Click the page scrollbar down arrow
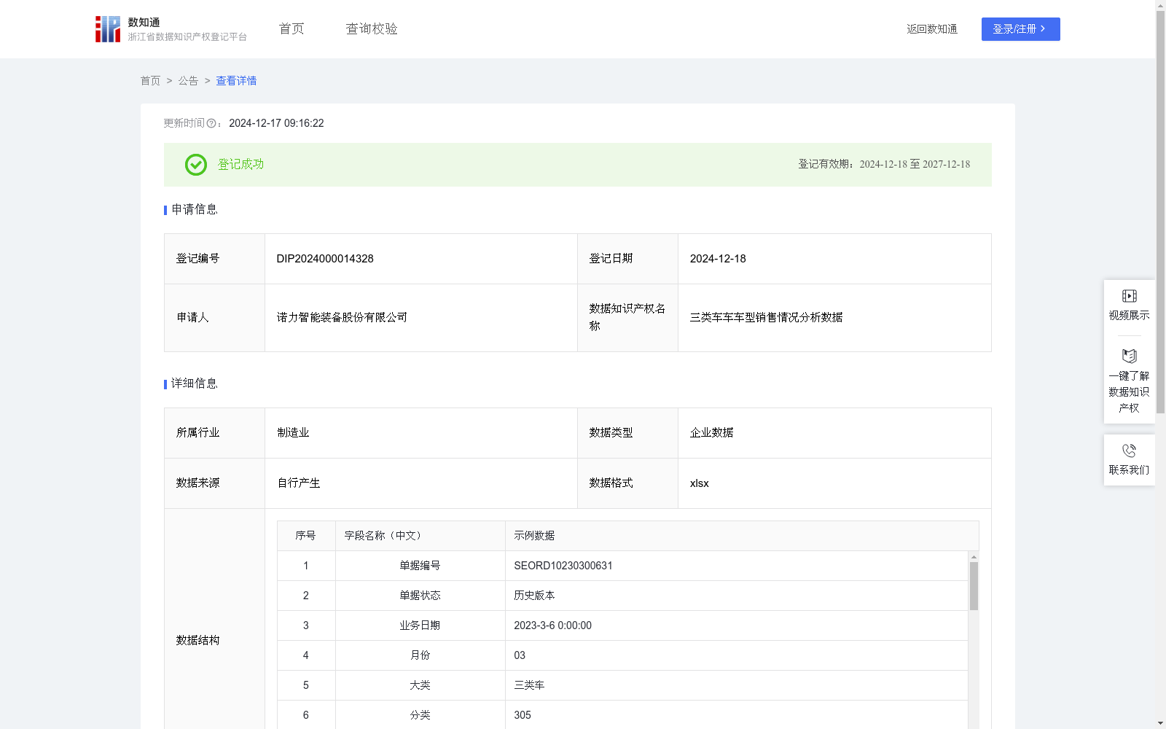This screenshot has height=729, width=1166. 1160,723
